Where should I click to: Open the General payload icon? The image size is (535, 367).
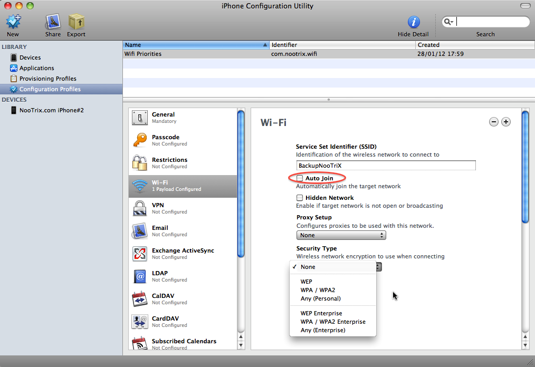click(139, 118)
